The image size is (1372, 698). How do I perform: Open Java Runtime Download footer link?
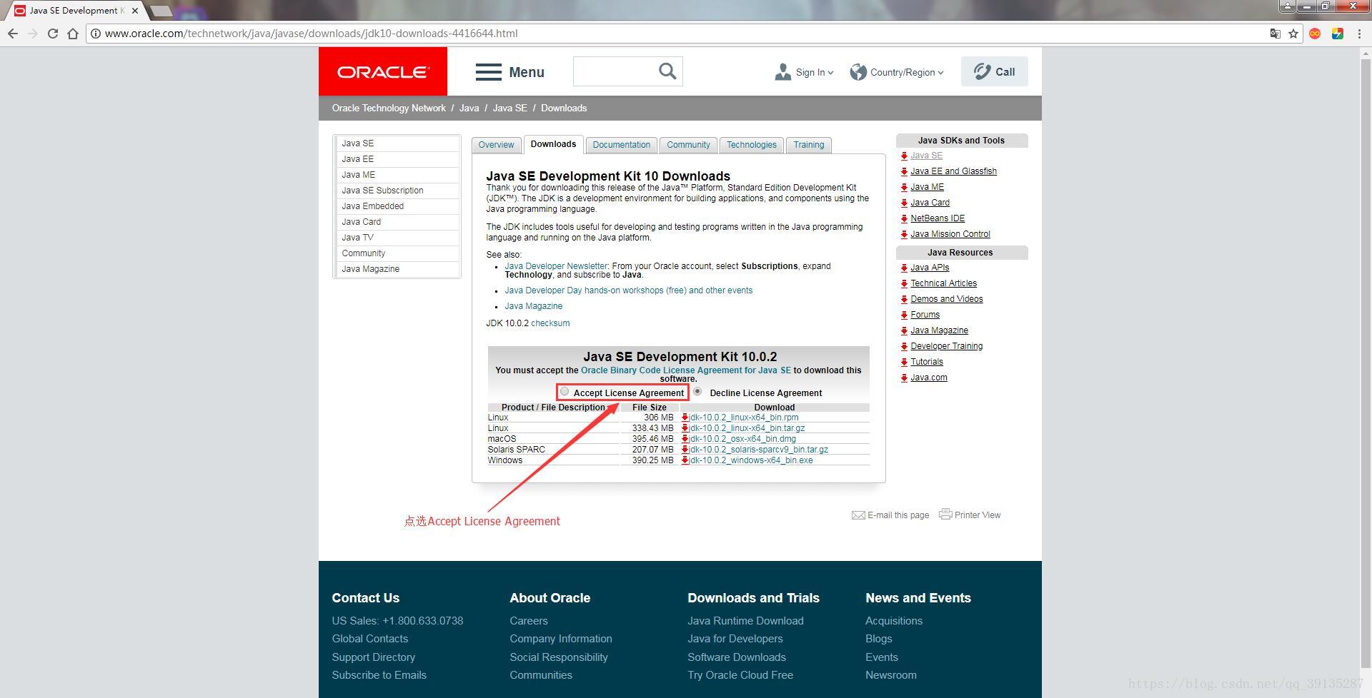coord(745,621)
